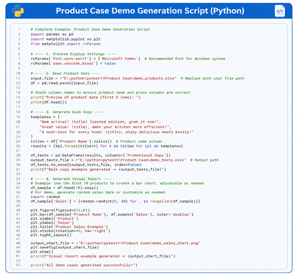The height and width of the screenshot is (275, 298).
Task: Click the df_texts = pd.DataFrame line
Action: coord(100,155)
